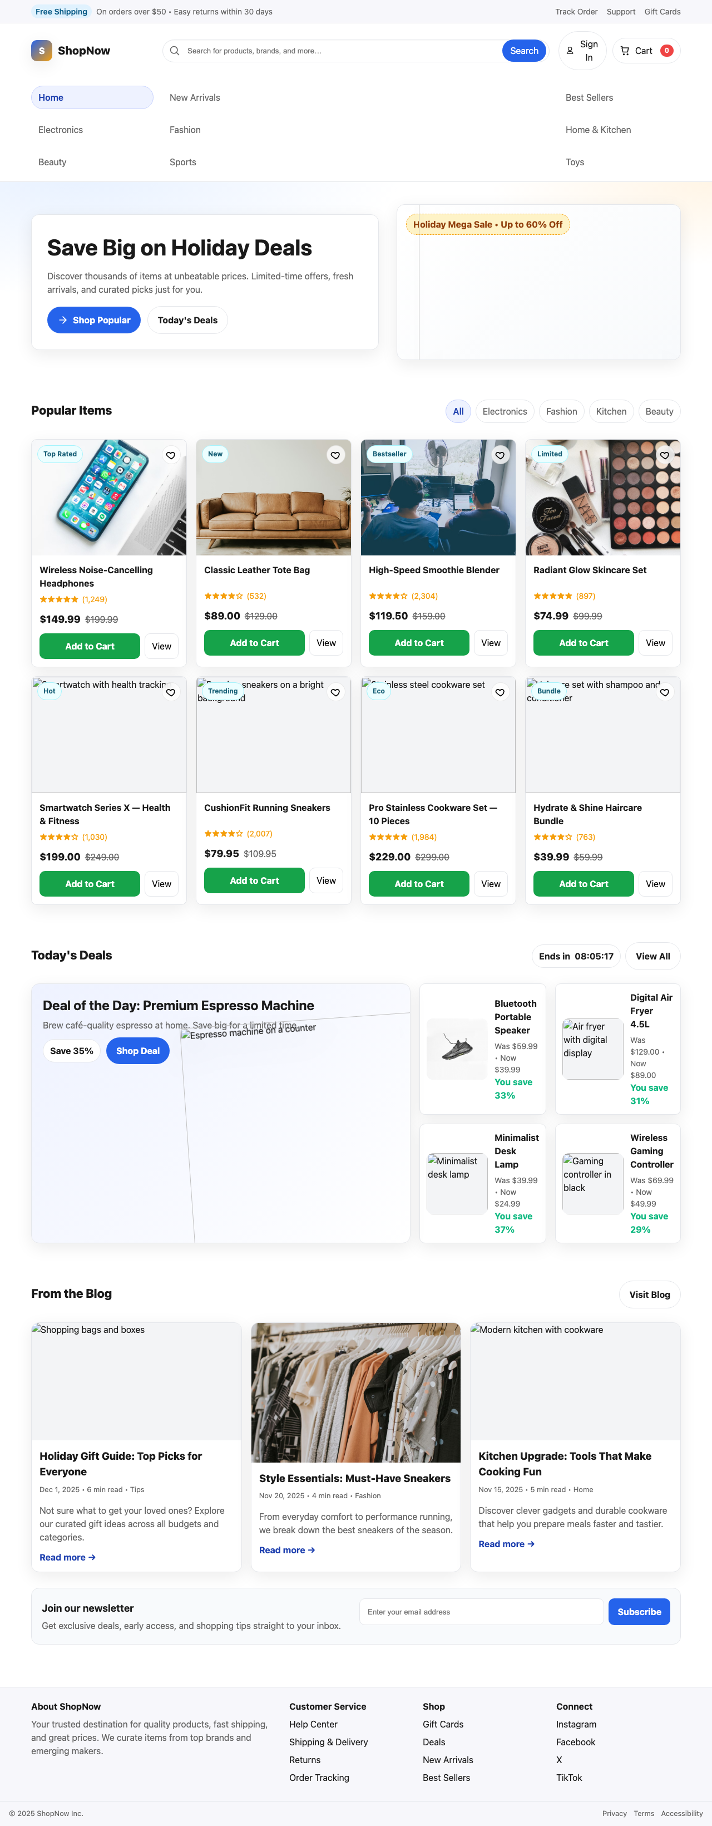The image size is (712, 1826).
Task: Open the Bluetooth Portable Speaker deal thumbnail
Action: [x=457, y=1049]
